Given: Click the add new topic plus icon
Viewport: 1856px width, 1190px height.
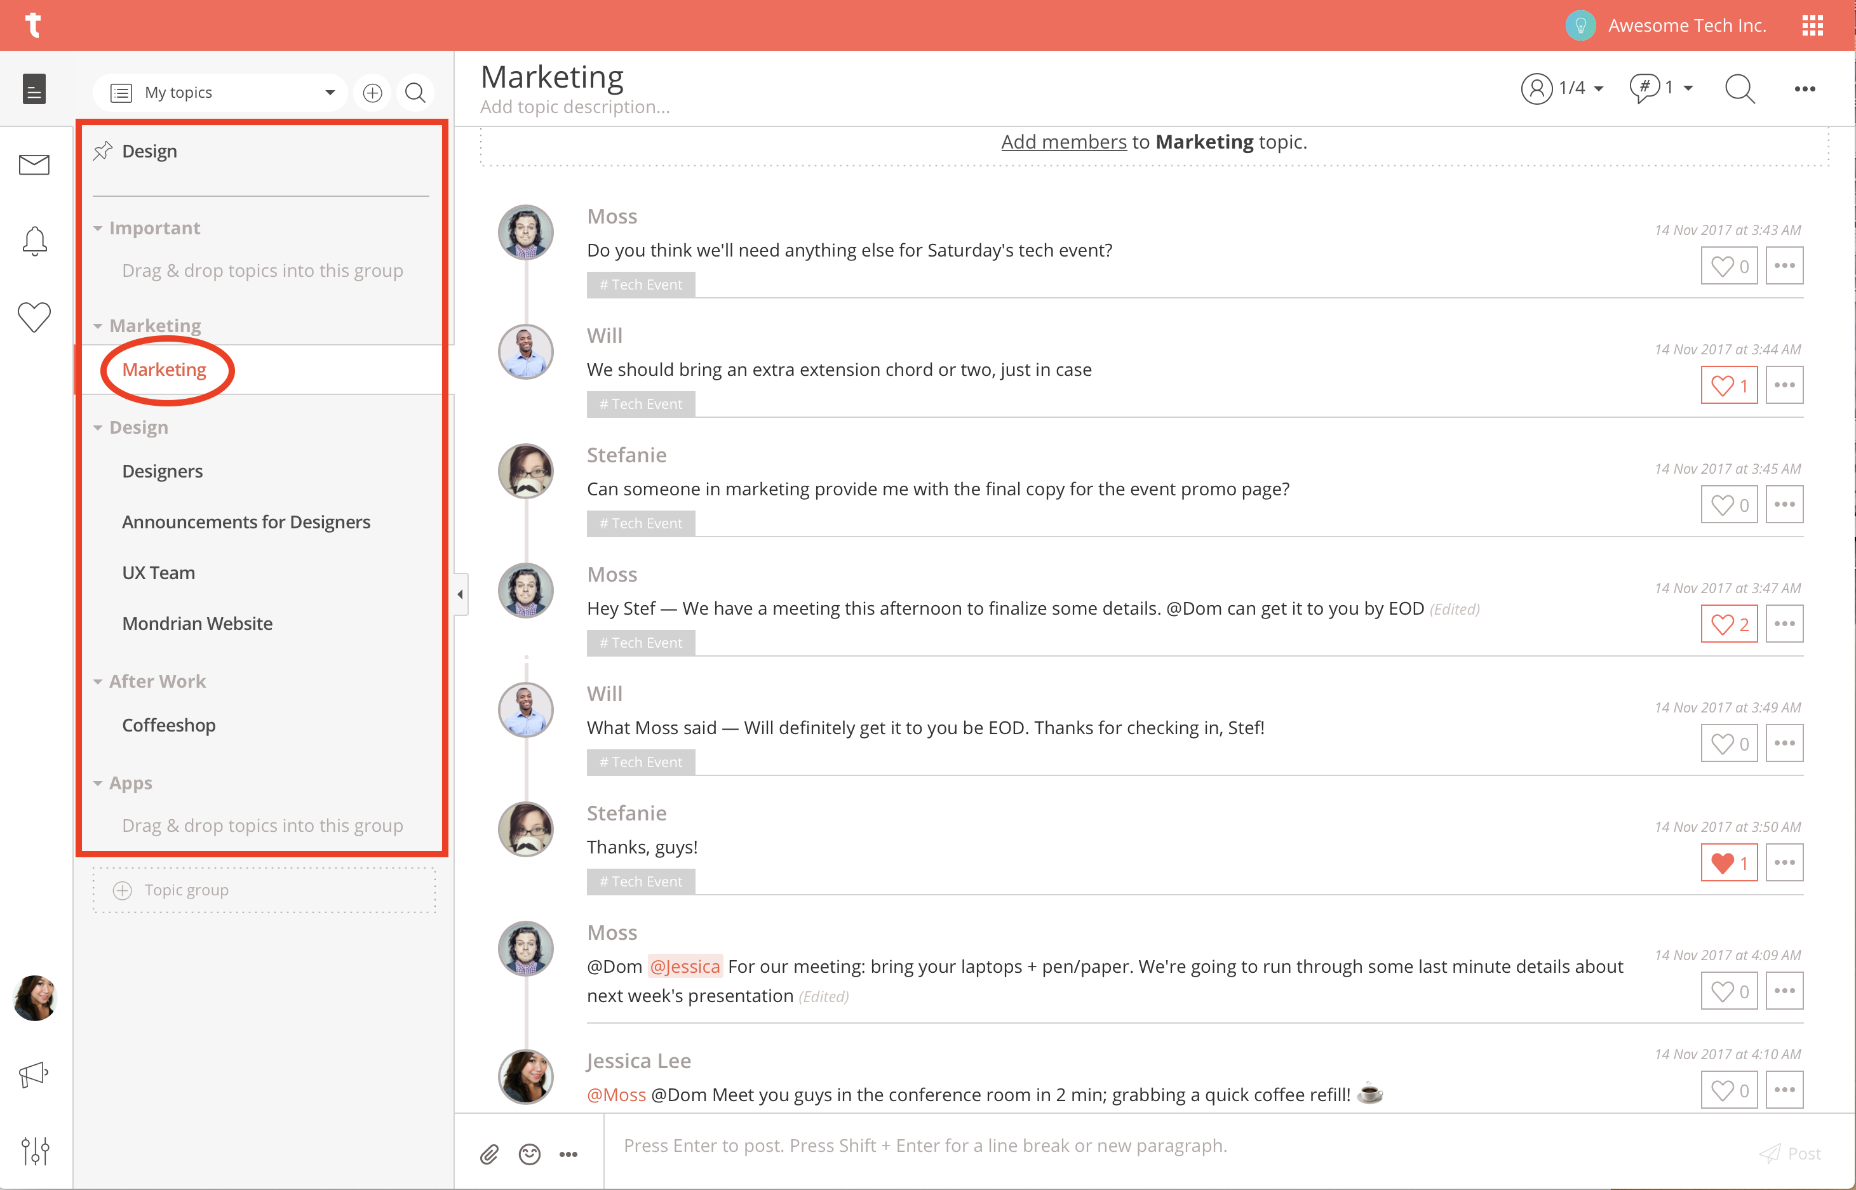Looking at the screenshot, I should (373, 93).
